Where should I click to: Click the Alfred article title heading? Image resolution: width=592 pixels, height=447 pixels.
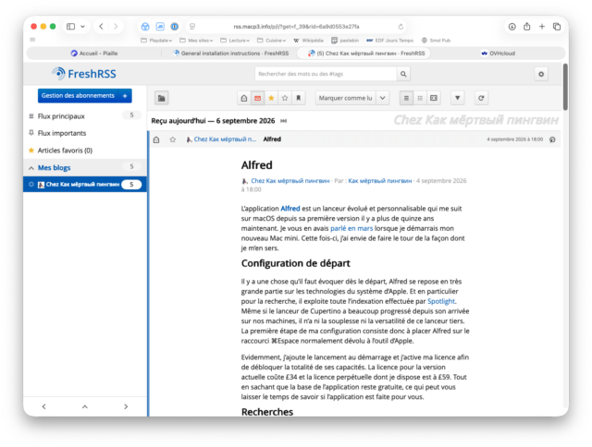tap(257, 165)
